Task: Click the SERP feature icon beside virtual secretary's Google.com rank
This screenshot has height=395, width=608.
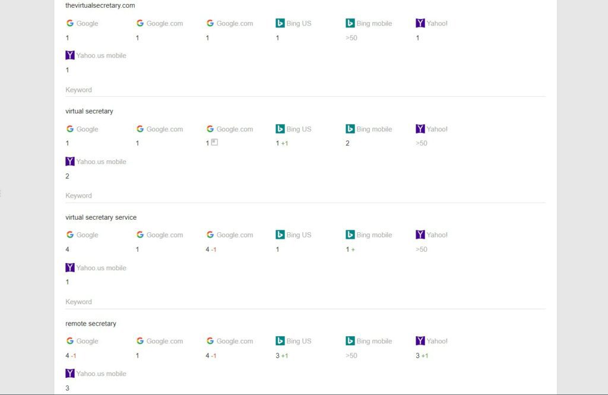Action: click(x=214, y=143)
